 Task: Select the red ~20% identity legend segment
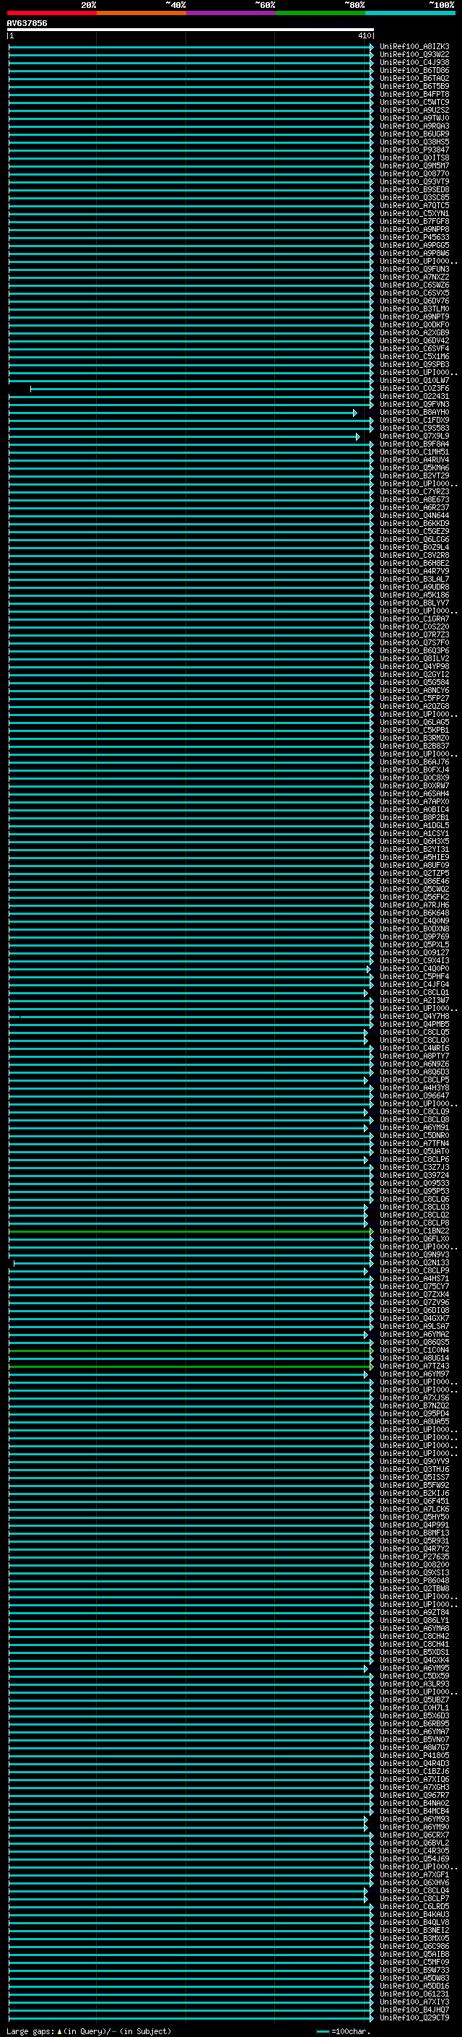51,13
